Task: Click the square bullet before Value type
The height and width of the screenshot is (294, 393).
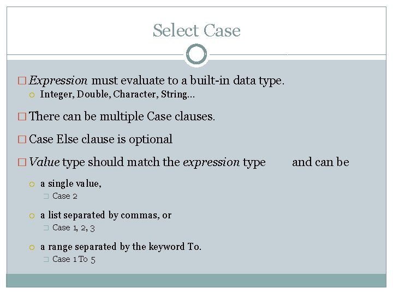Action: [21, 162]
